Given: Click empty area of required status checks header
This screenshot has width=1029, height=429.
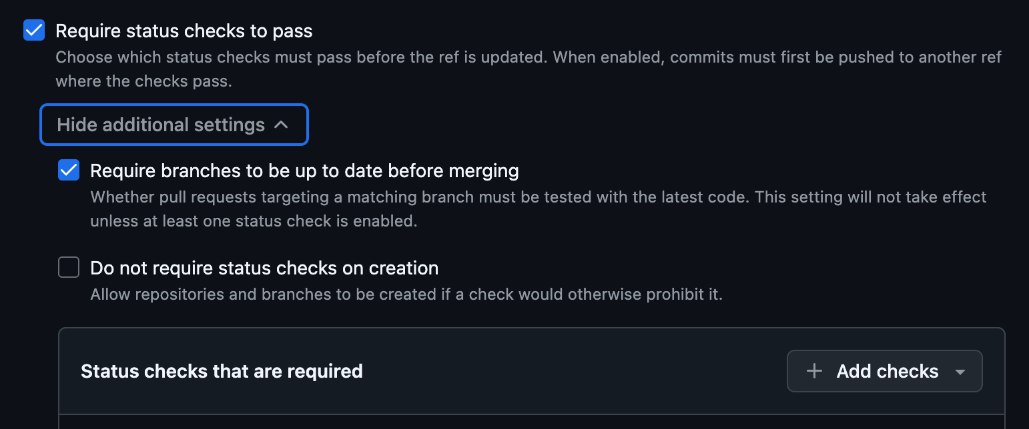Looking at the screenshot, I should pos(574,371).
